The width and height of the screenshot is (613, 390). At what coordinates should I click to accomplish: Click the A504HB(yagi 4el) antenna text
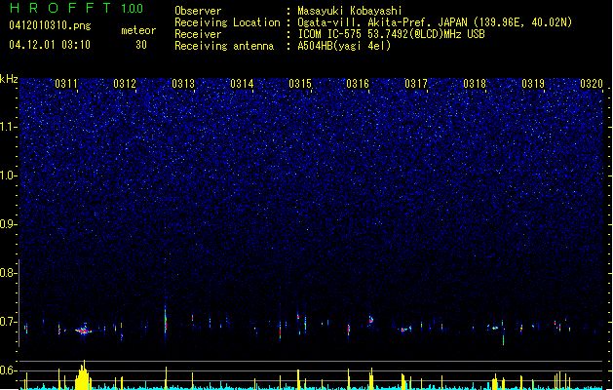[344, 46]
